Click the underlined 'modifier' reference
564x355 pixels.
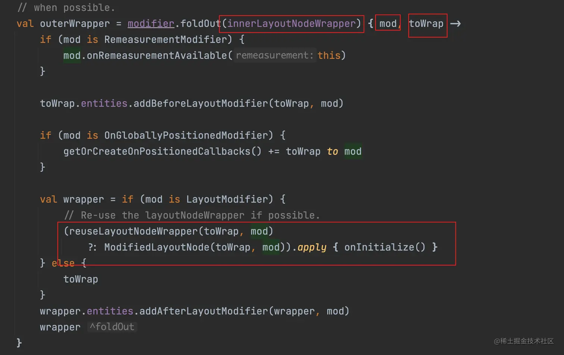click(151, 24)
